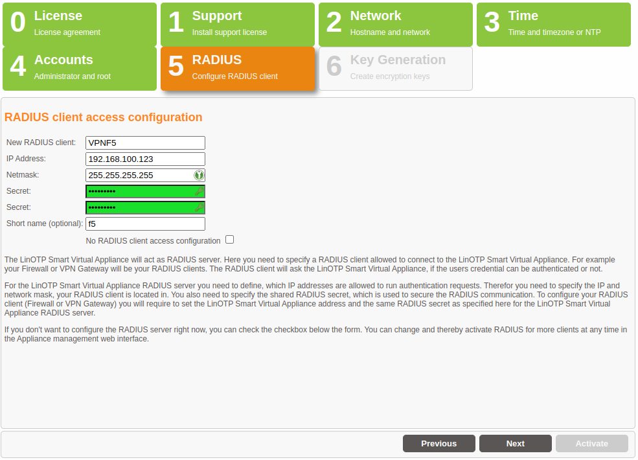This screenshot has width=638, height=460.
Task: Edit the Short name (optional) field
Action: (x=145, y=224)
